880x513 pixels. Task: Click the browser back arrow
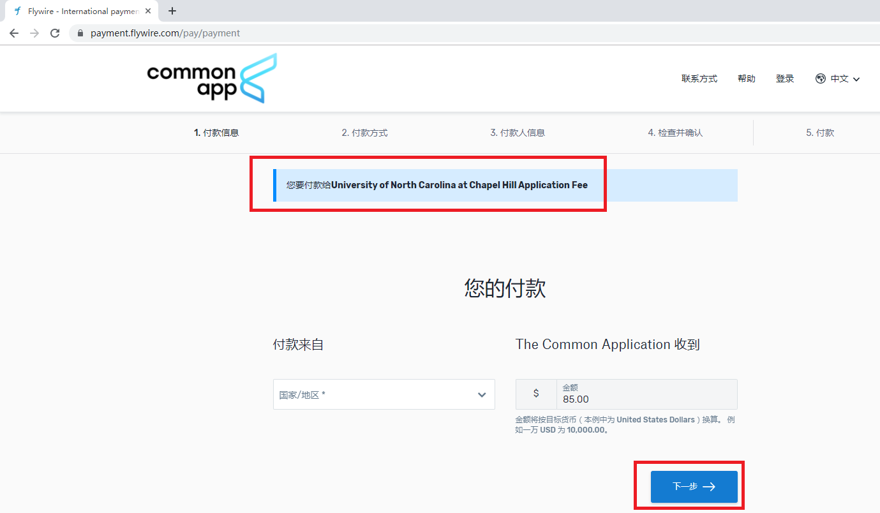point(13,33)
